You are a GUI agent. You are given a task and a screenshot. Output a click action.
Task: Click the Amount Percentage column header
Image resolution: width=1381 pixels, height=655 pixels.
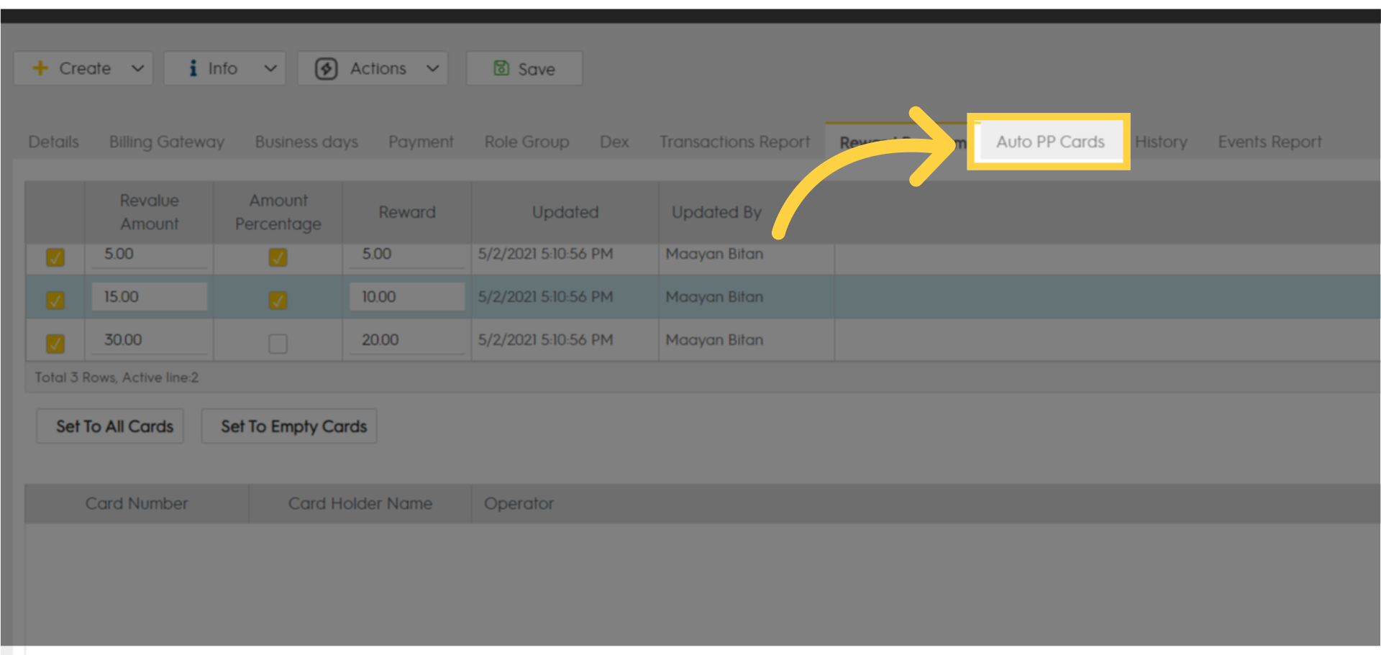click(278, 212)
